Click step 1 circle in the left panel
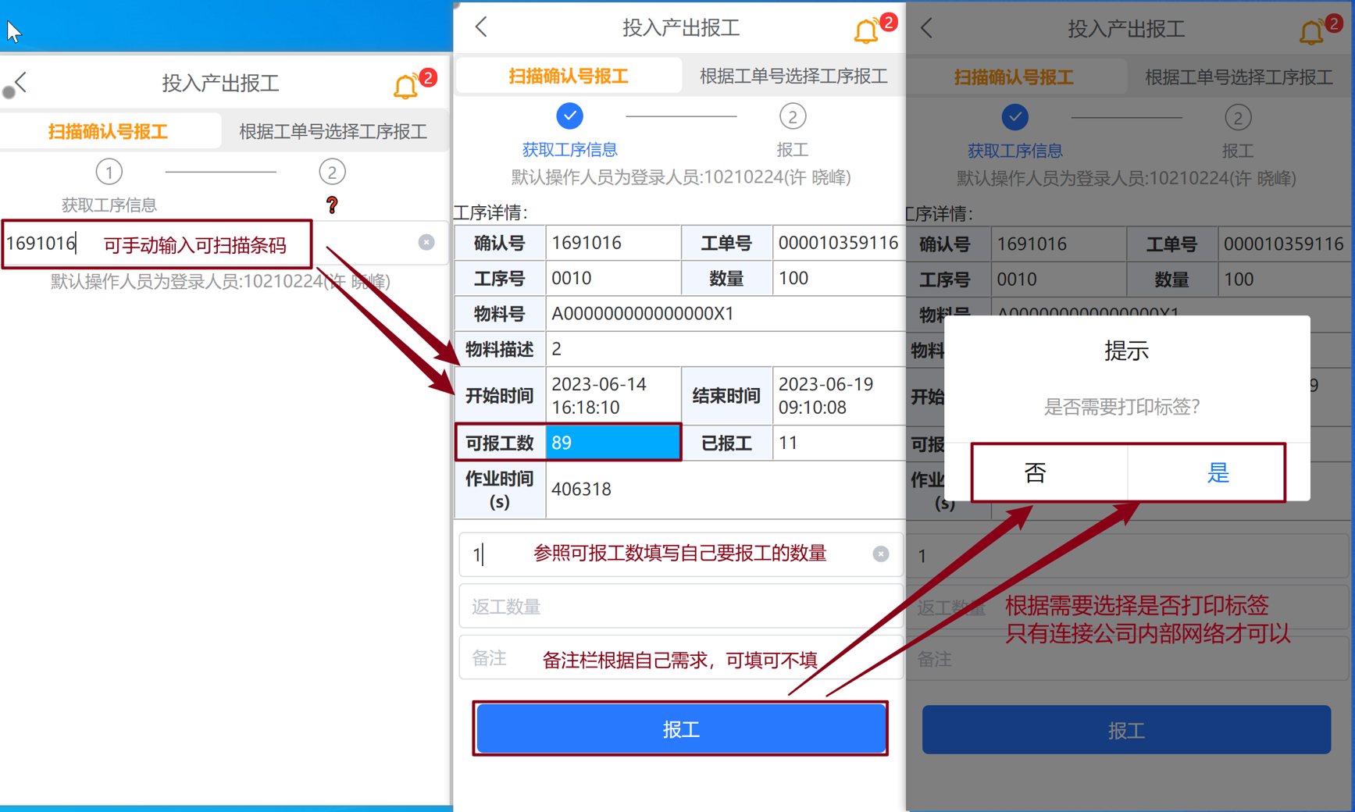This screenshot has width=1355, height=812. coord(109,172)
